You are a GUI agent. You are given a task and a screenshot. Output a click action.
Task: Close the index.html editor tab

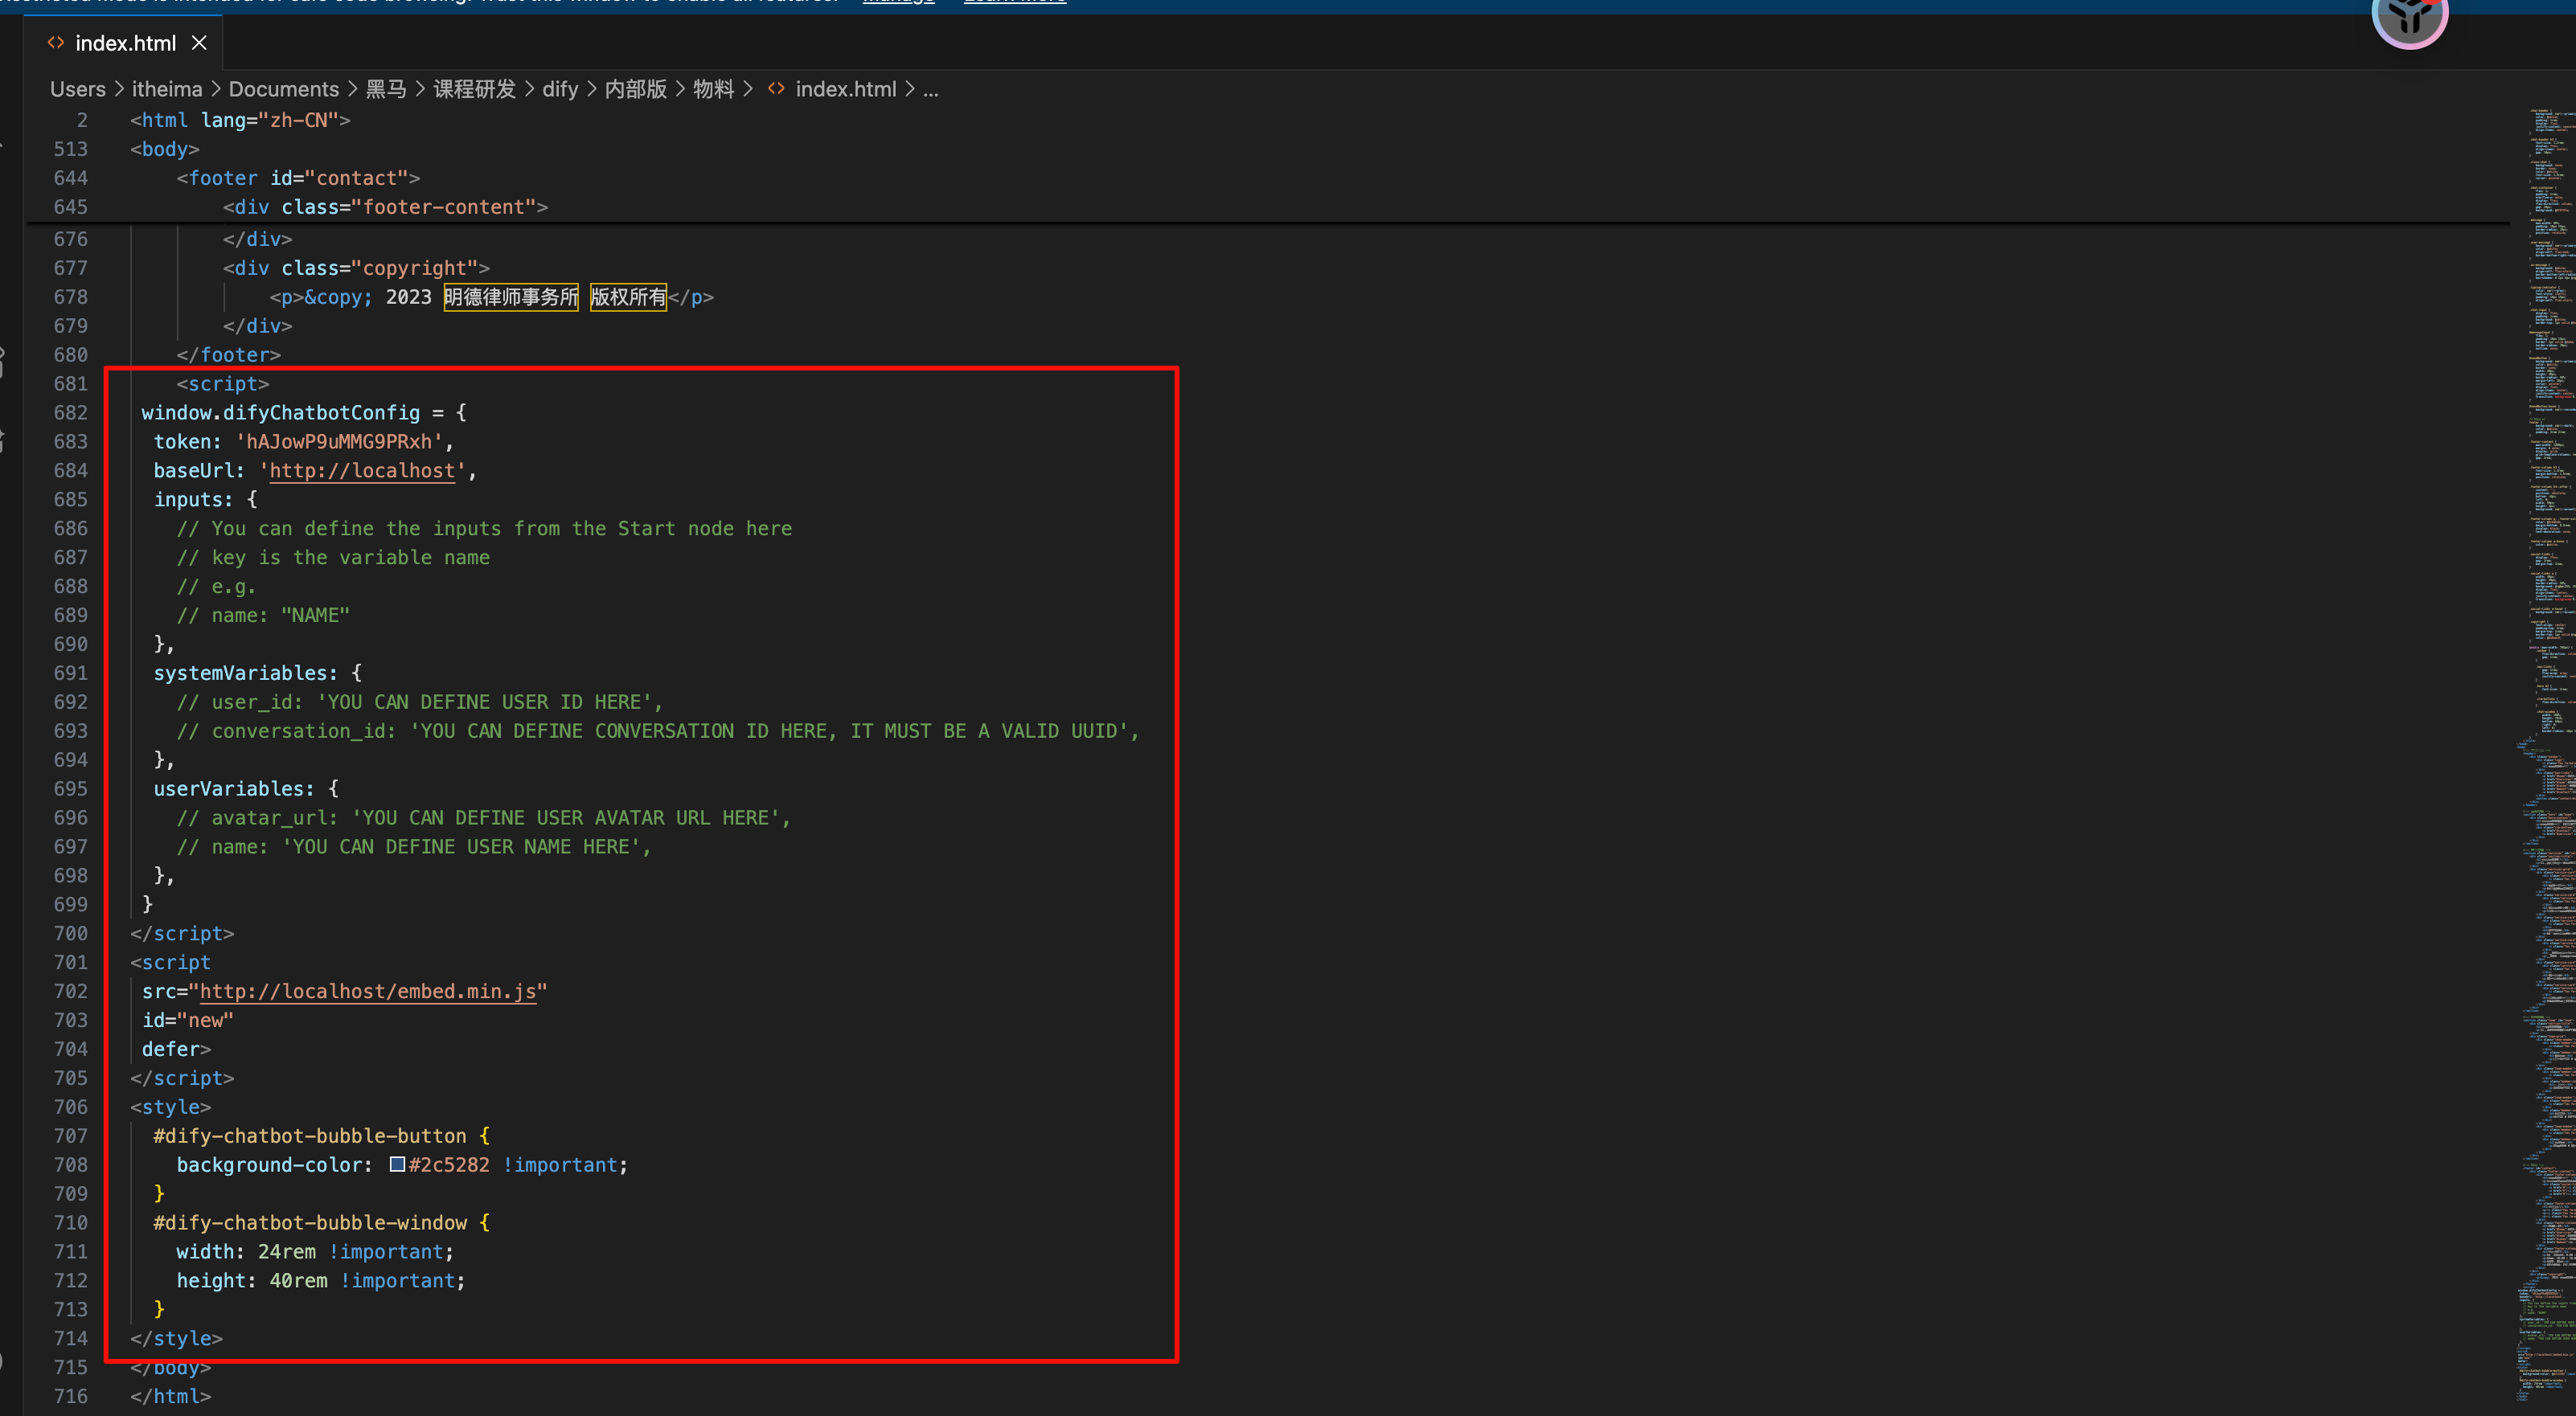(x=199, y=43)
